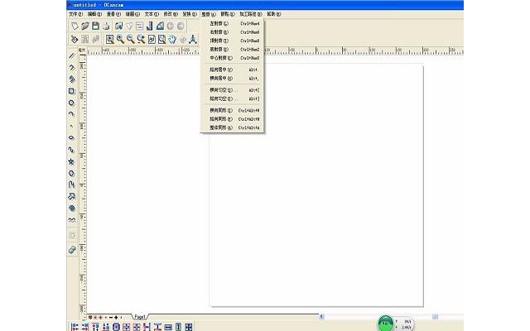The height and width of the screenshot is (331, 530).
Task: Choose the menu item with shortcut Alt+]
Action: coord(232,99)
